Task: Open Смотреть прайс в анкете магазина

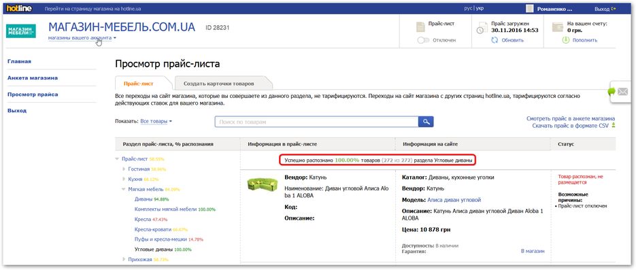Action: click(x=571, y=119)
